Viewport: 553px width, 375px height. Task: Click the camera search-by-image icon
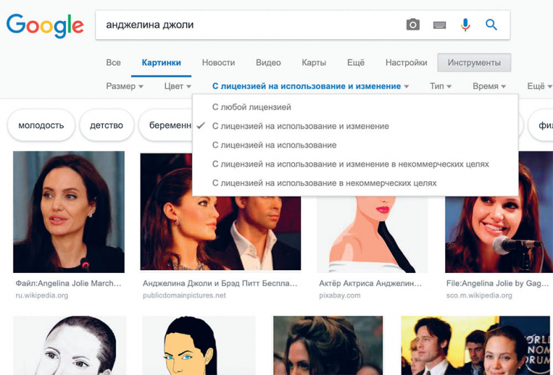coord(413,25)
